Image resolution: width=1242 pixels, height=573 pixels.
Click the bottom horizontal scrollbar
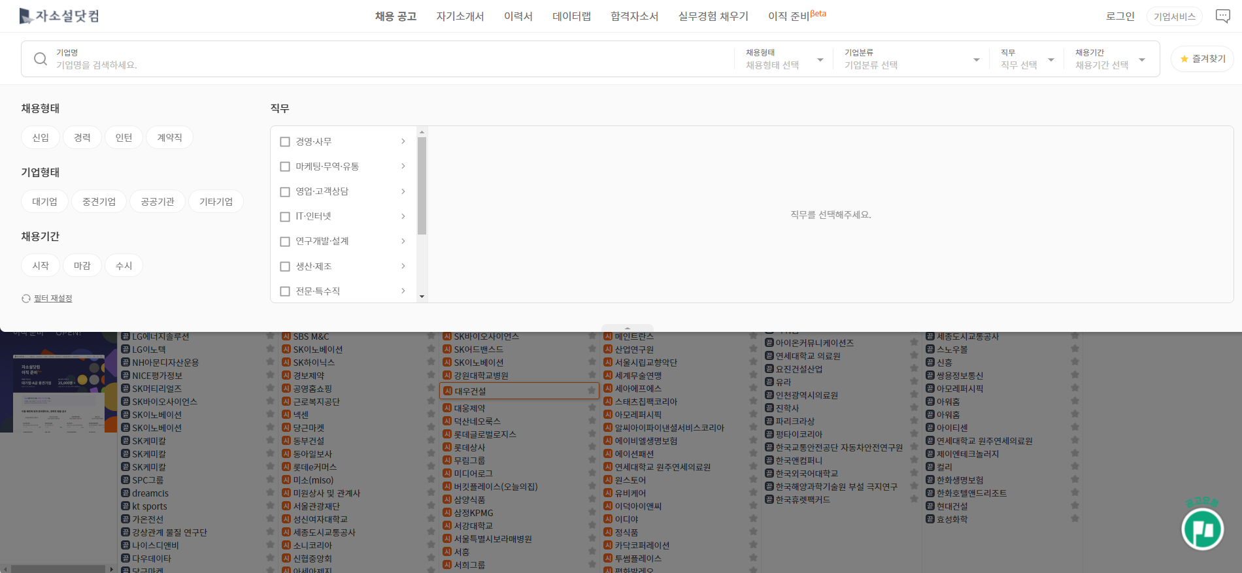pos(59,568)
